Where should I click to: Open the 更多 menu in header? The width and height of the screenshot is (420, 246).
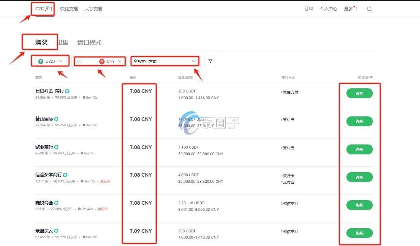(x=350, y=9)
